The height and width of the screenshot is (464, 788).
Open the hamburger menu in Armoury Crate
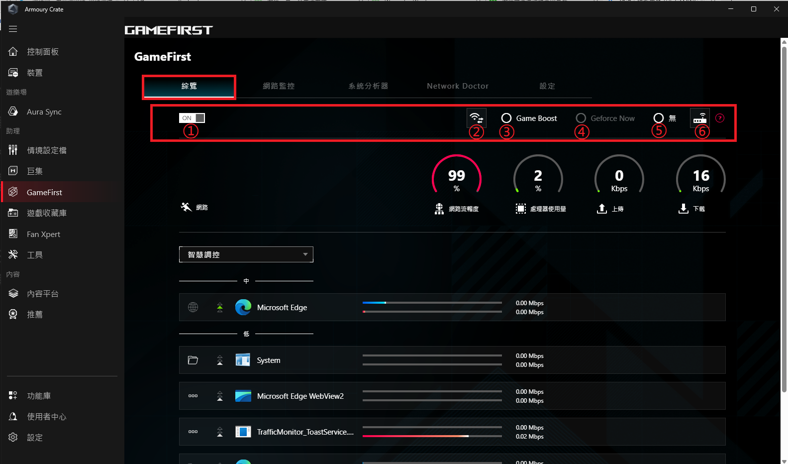click(13, 29)
